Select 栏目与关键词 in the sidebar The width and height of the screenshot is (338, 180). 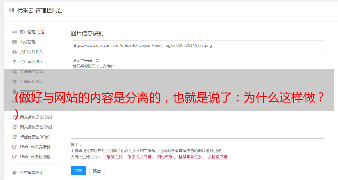click(x=32, y=62)
